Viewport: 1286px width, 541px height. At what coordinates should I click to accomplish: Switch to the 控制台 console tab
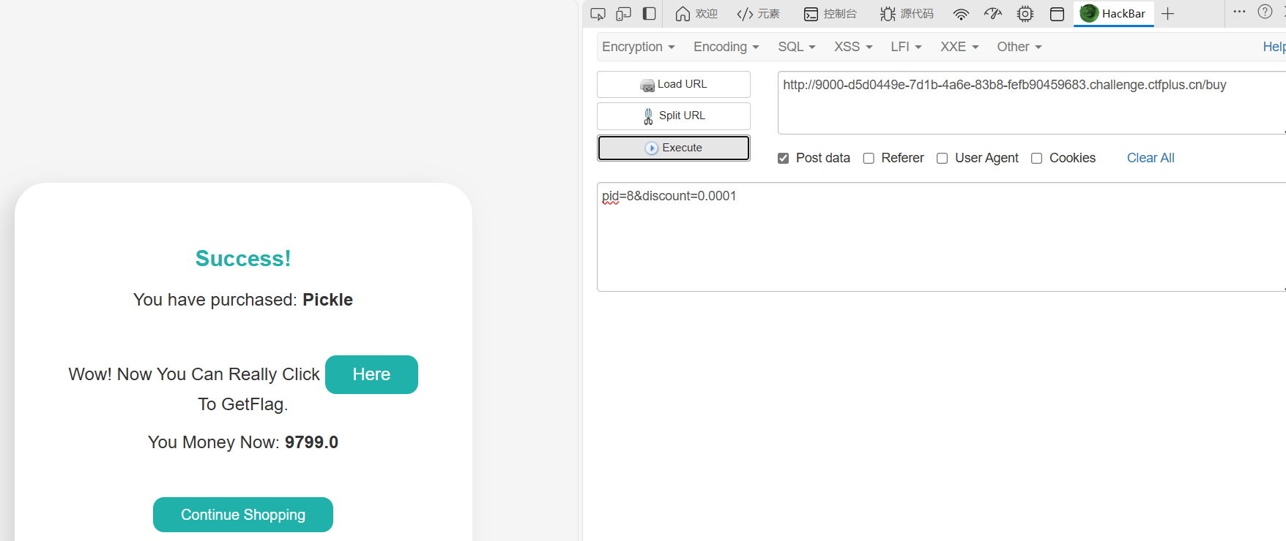[830, 14]
